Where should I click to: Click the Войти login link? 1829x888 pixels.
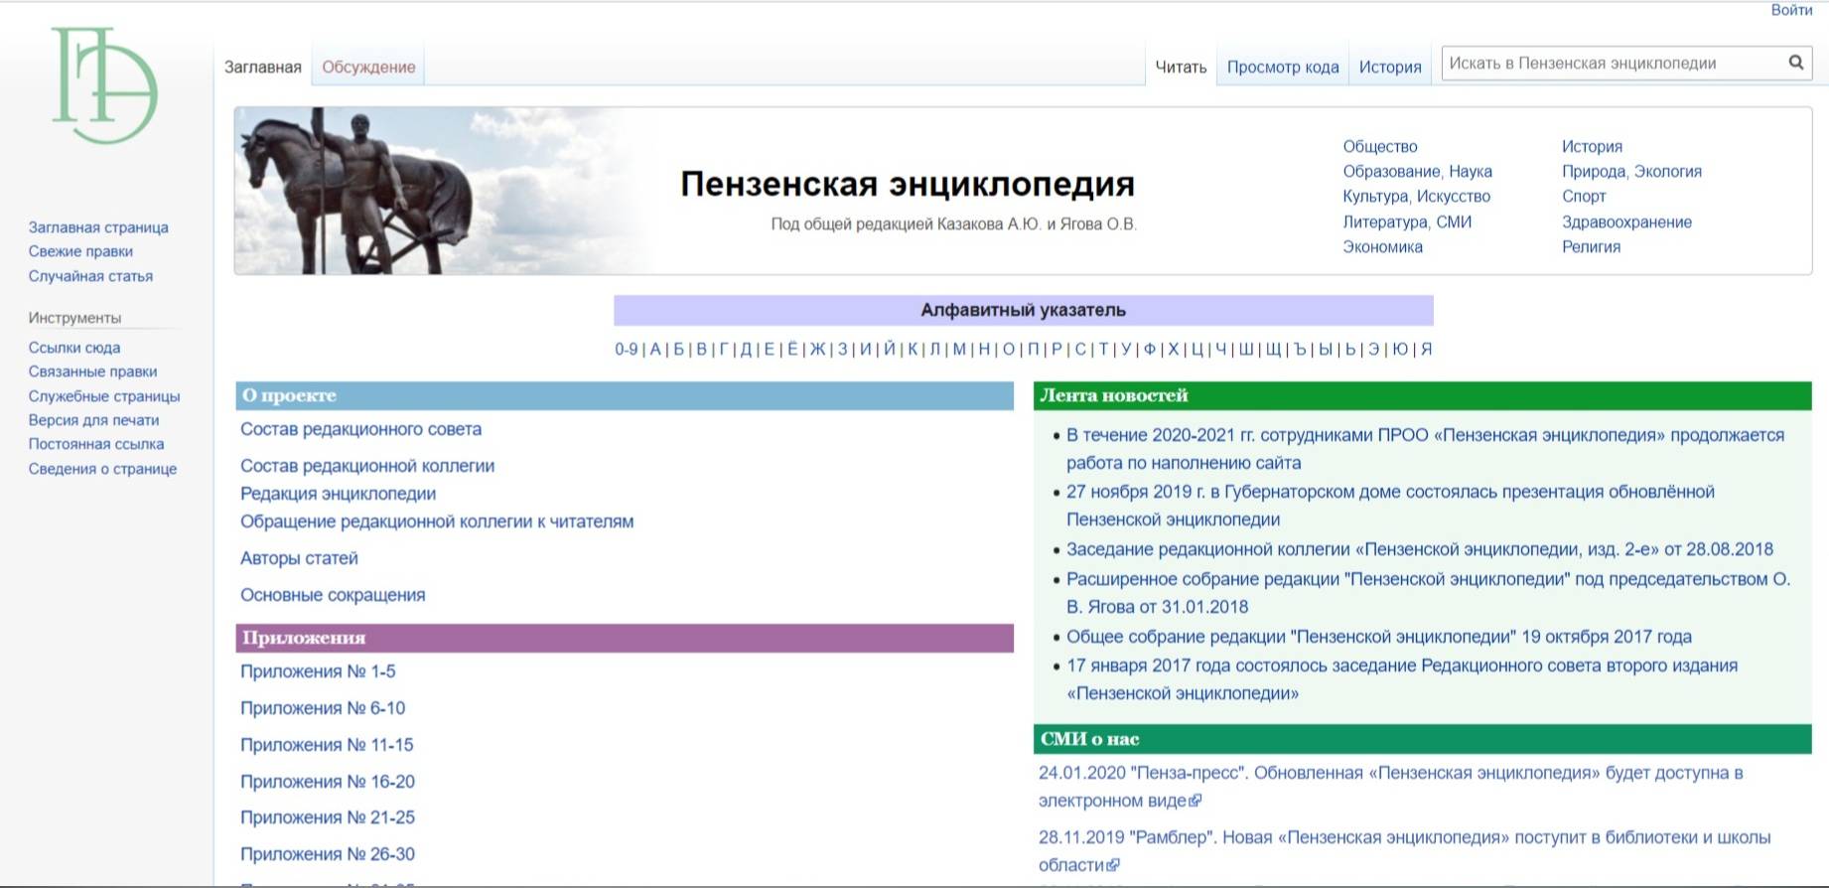pyautogui.click(x=1791, y=10)
